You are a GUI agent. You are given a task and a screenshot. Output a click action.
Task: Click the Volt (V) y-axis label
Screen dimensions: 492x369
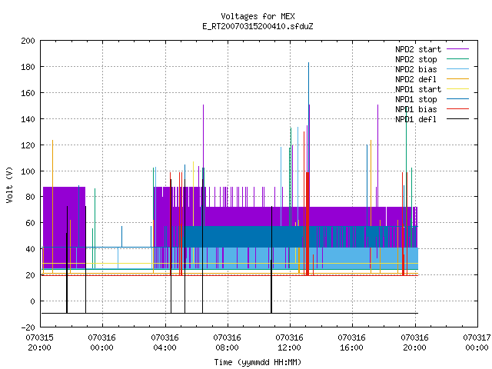coord(9,184)
